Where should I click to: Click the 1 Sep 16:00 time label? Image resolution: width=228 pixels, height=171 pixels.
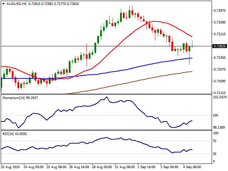tap(146, 167)
